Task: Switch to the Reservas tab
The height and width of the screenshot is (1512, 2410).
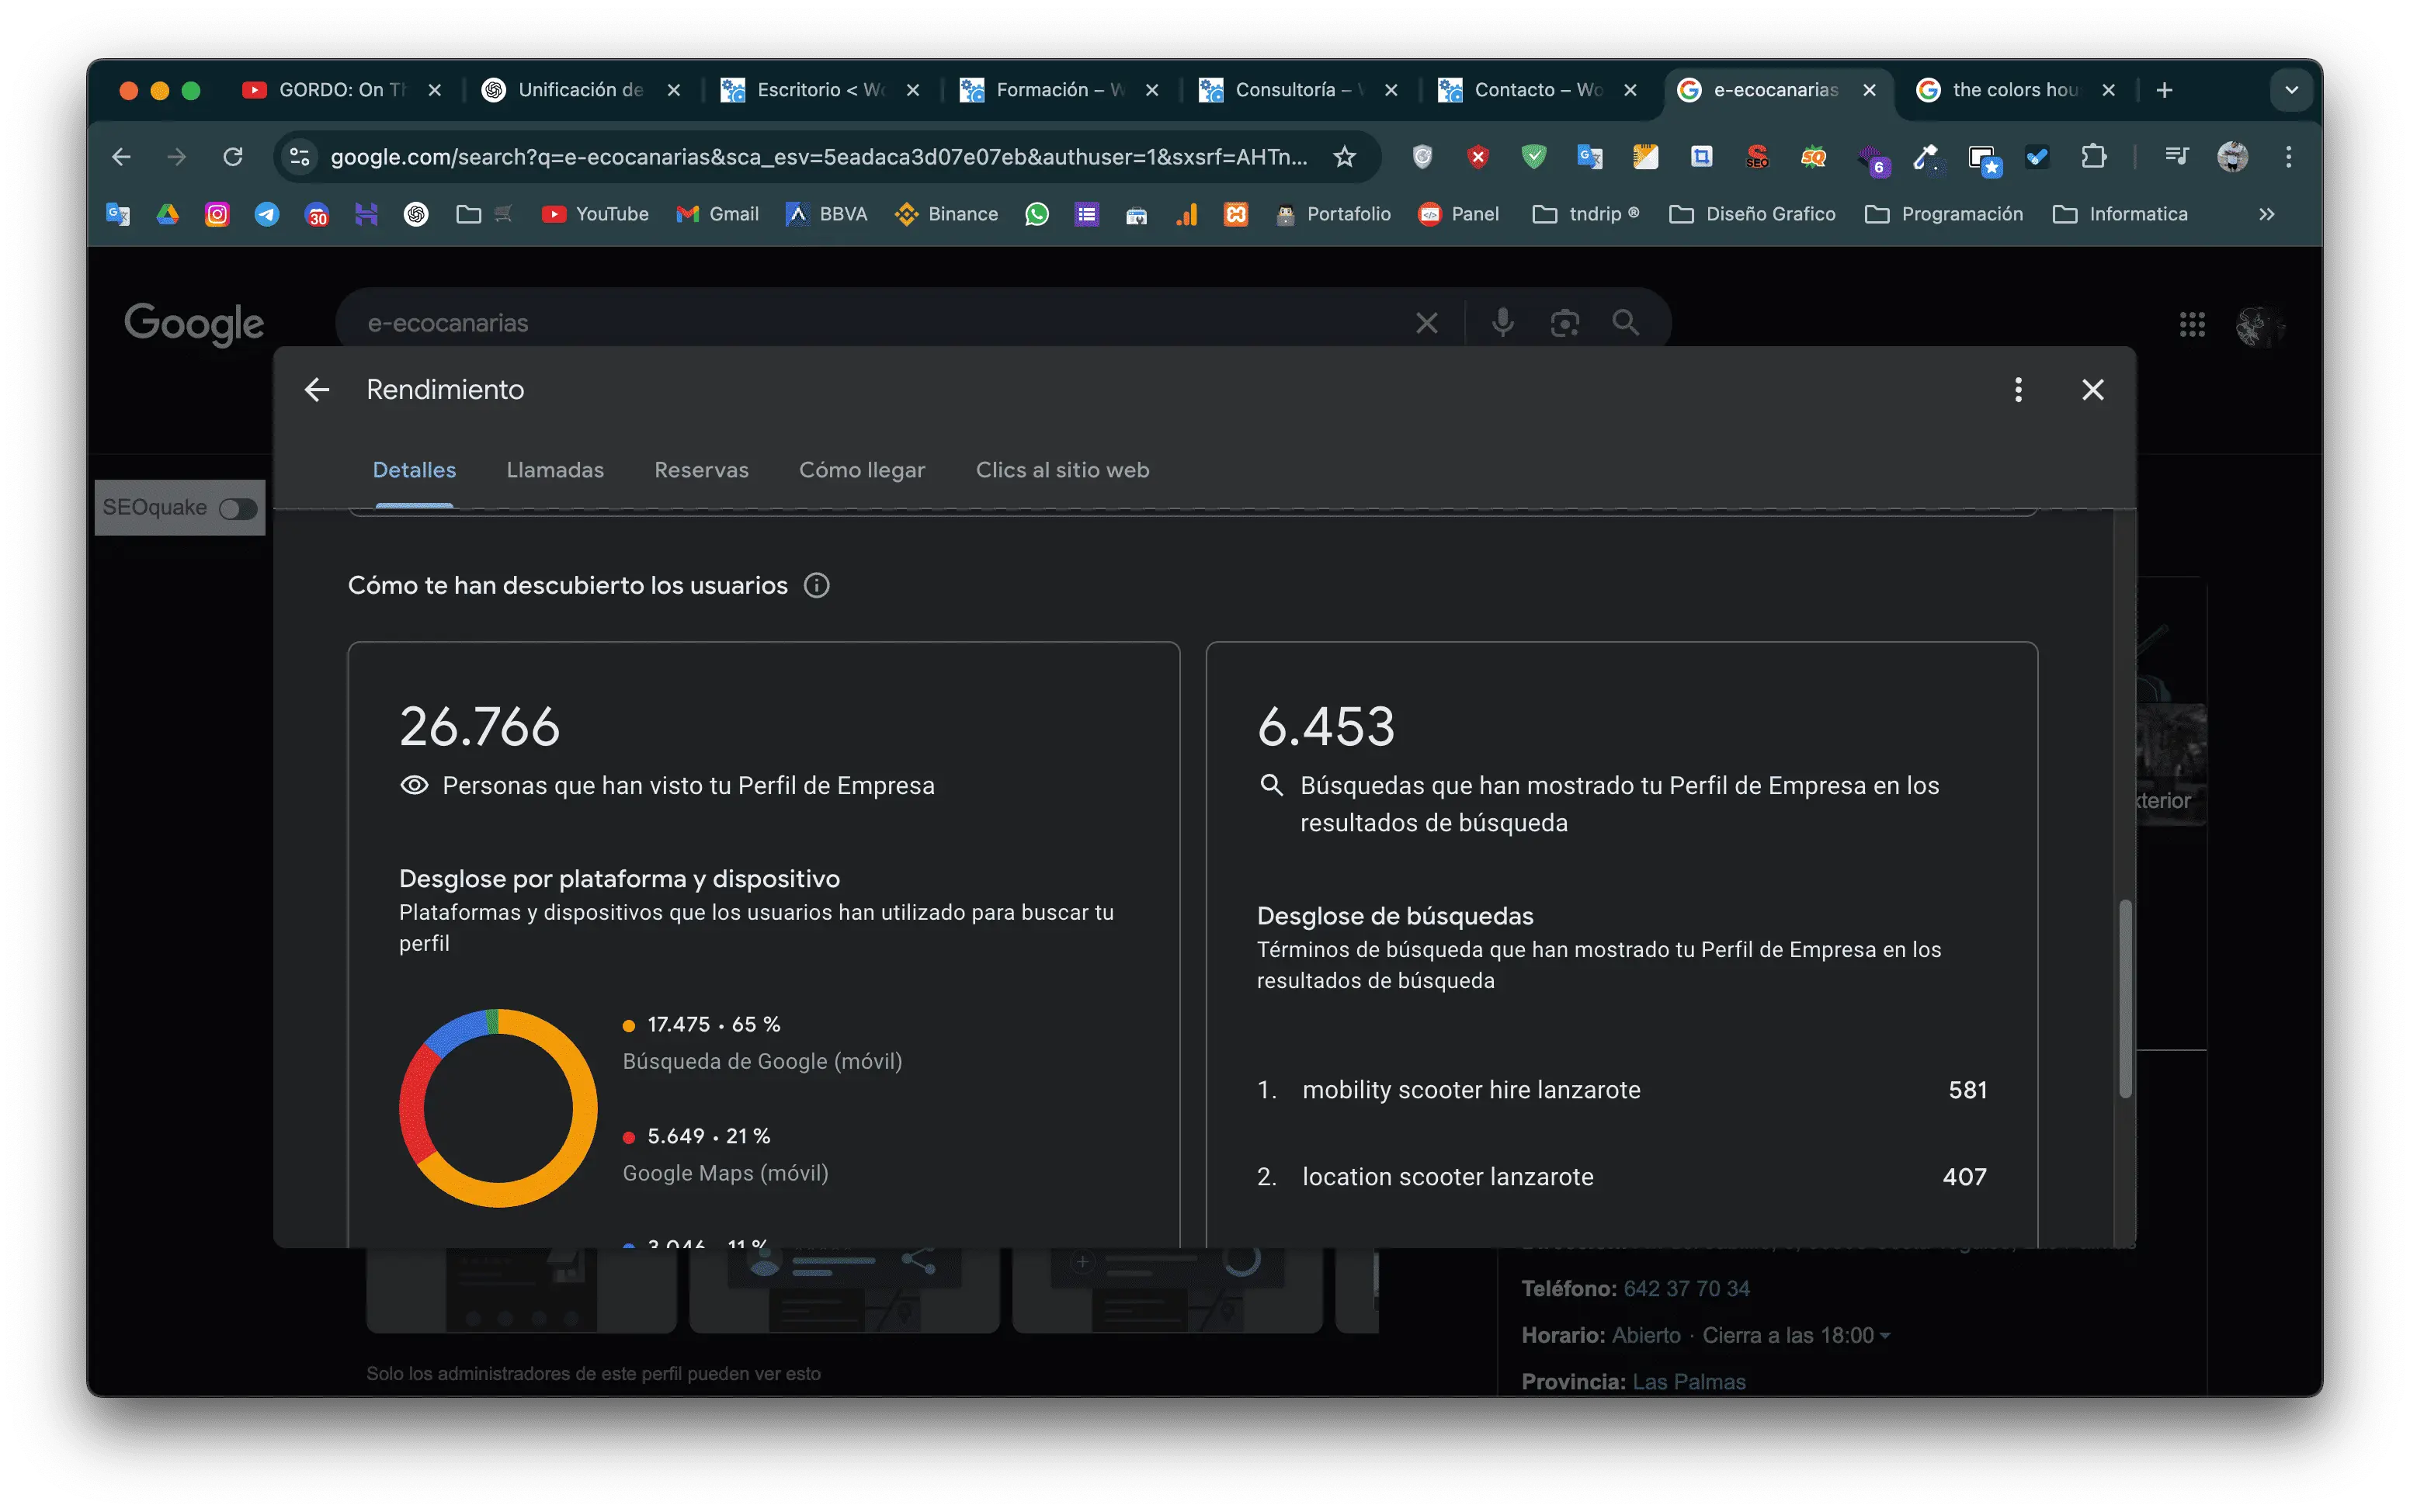Action: point(701,470)
